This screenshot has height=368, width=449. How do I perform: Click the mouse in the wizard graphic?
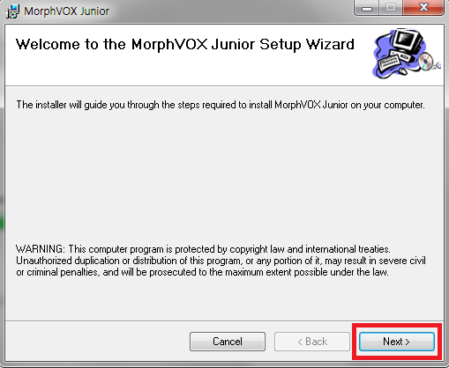(x=402, y=71)
